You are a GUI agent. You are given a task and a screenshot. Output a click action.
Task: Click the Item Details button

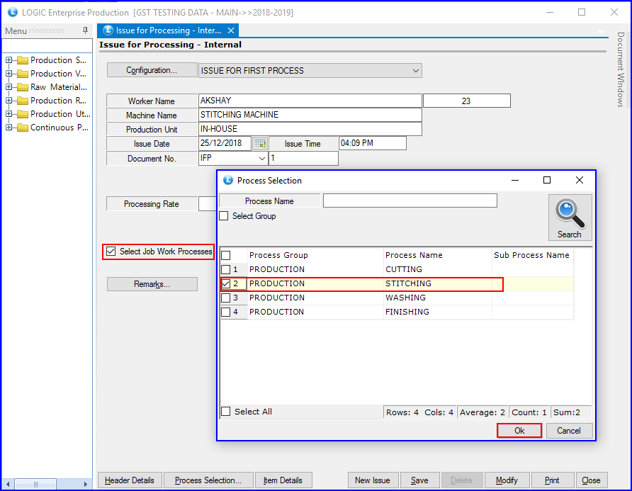pyautogui.click(x=283, y=480)
